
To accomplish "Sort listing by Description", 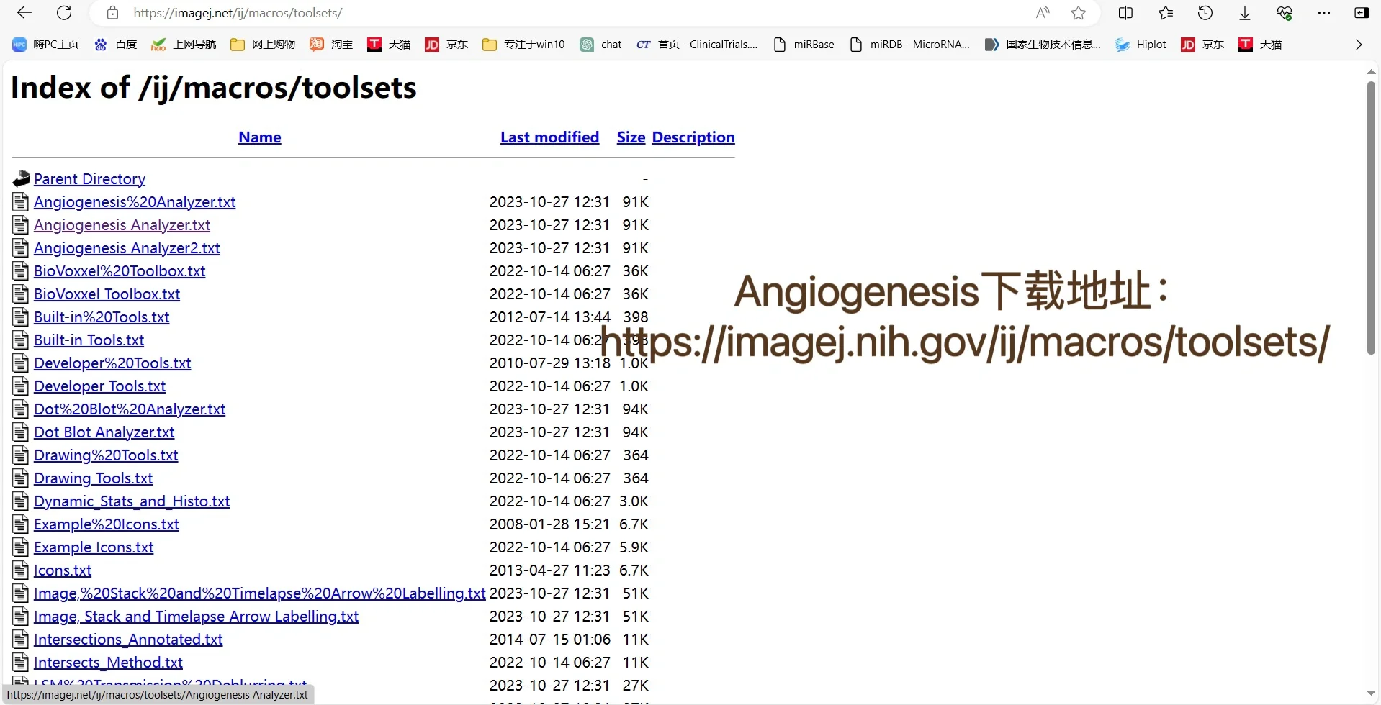I will [693, 137].
